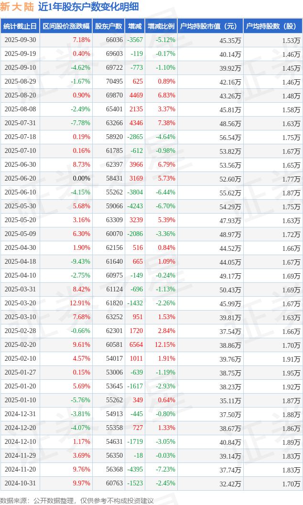The image size is (303, 505).
Task: Click the 股东户数 column header
Action: (108, 26)
